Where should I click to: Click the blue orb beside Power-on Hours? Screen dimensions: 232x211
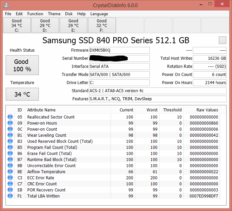(10, 123)
